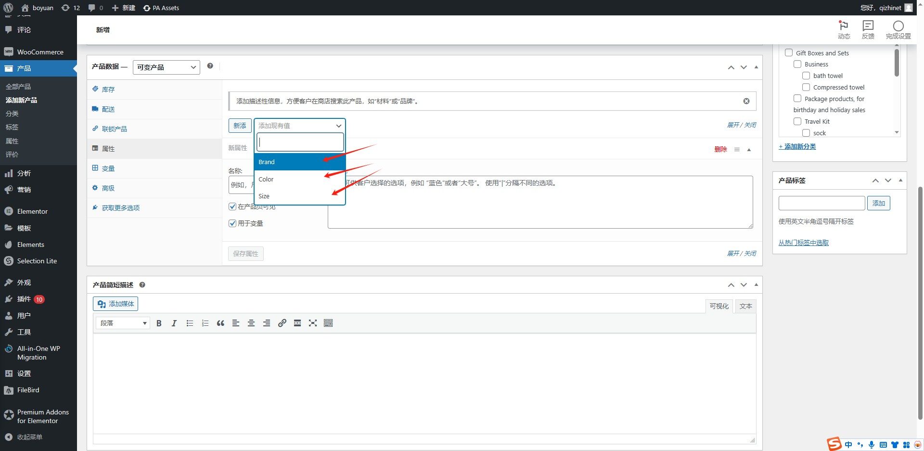Image resolution: width=924 pixels, height=451 pixels.
Task: Click the Bold icon in editor toolbar
Action: [159, 323]
